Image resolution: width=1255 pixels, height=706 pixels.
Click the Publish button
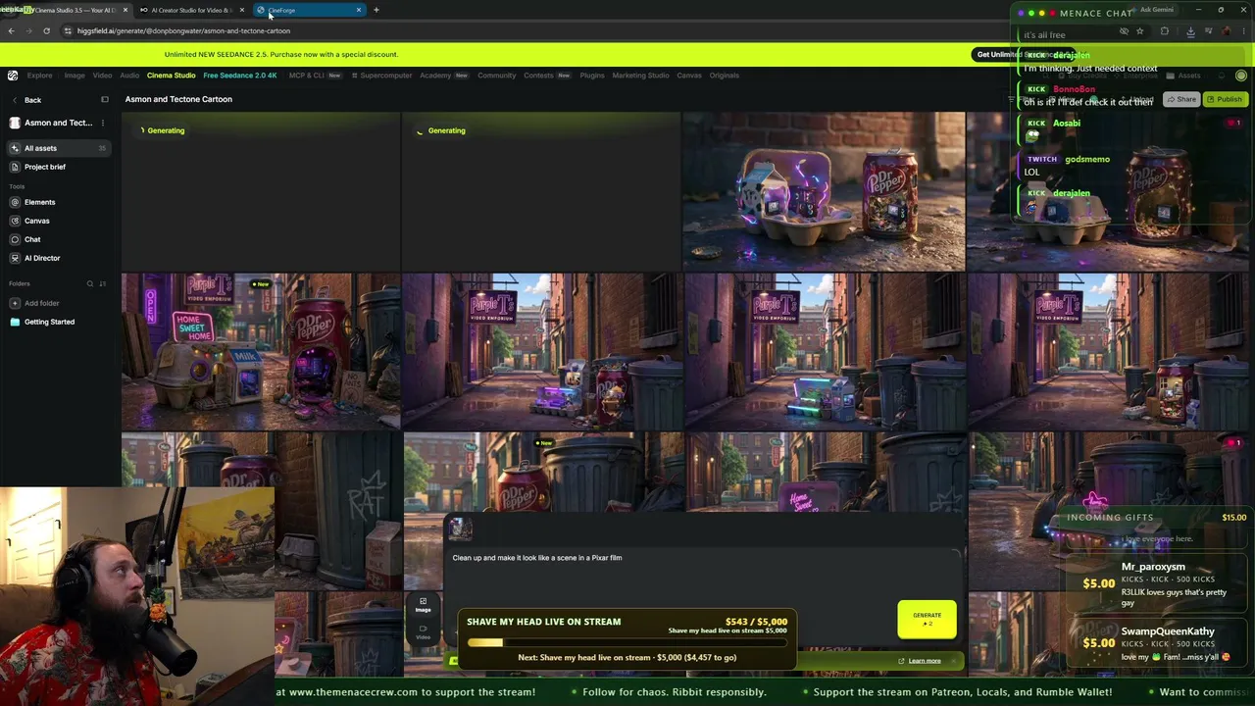click(1225, 99)
